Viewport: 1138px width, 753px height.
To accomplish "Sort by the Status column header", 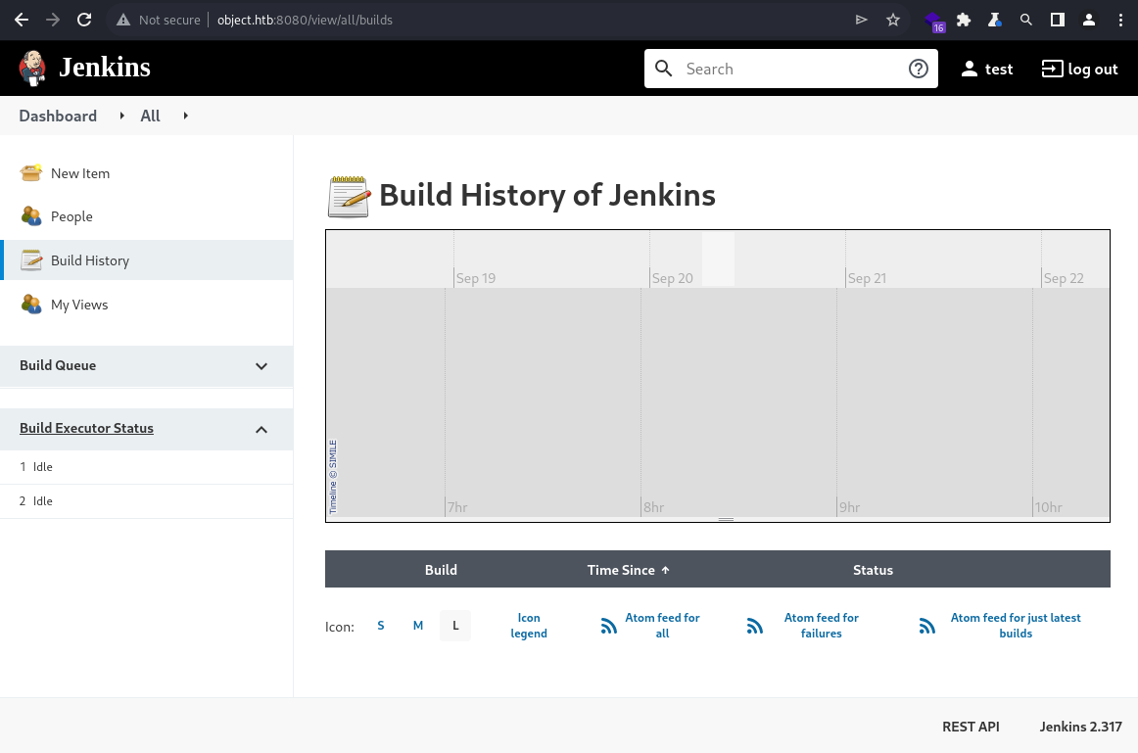I will (x=873, y=570).
